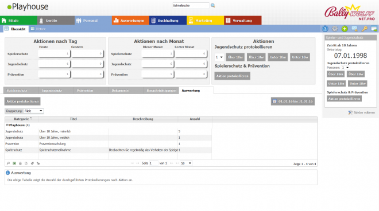Viewport: 379px width, 211px height.
Task: Open the Auswertungen main menu
Action: [x=130, y=21]
